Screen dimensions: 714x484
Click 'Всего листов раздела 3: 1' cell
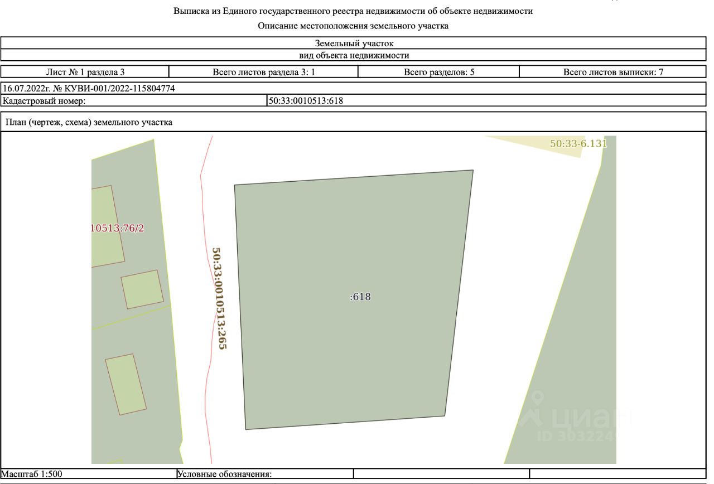tap(263, 72)
